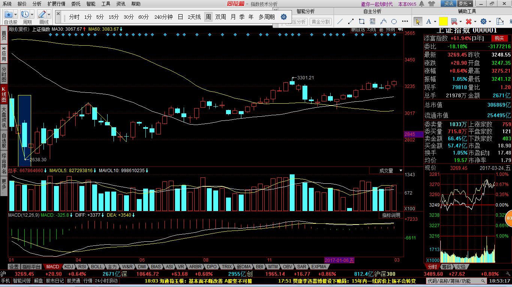This screenshot has width=512, height=287.
Task: Click the red 购买 button
Action: (499, 38)
